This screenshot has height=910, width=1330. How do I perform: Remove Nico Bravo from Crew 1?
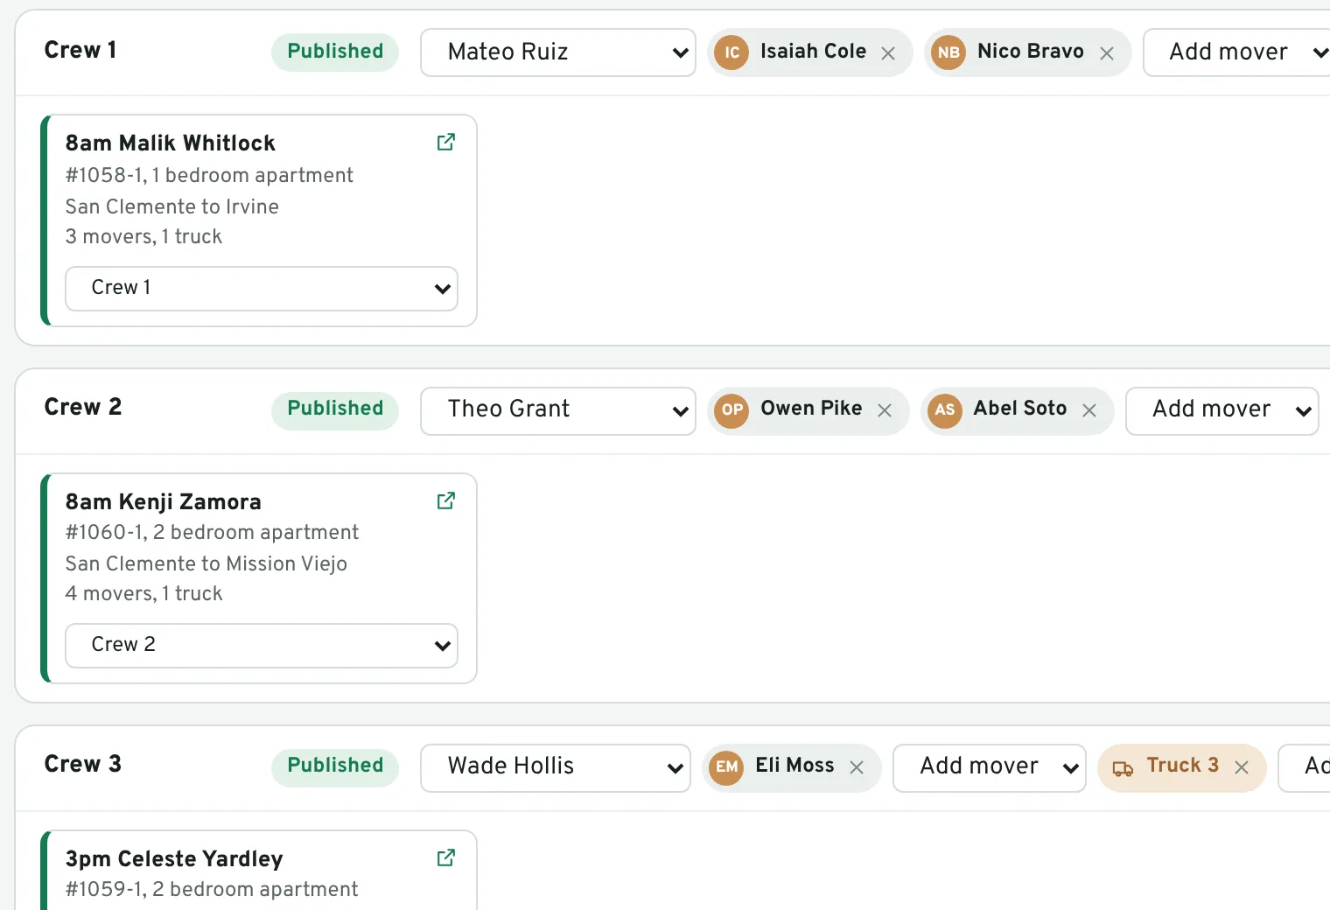[1107, 53]
